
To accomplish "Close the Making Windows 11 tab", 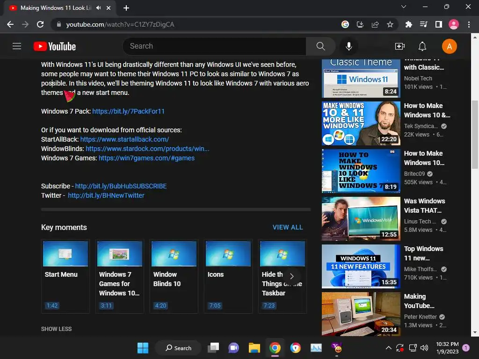I will 109,8.
